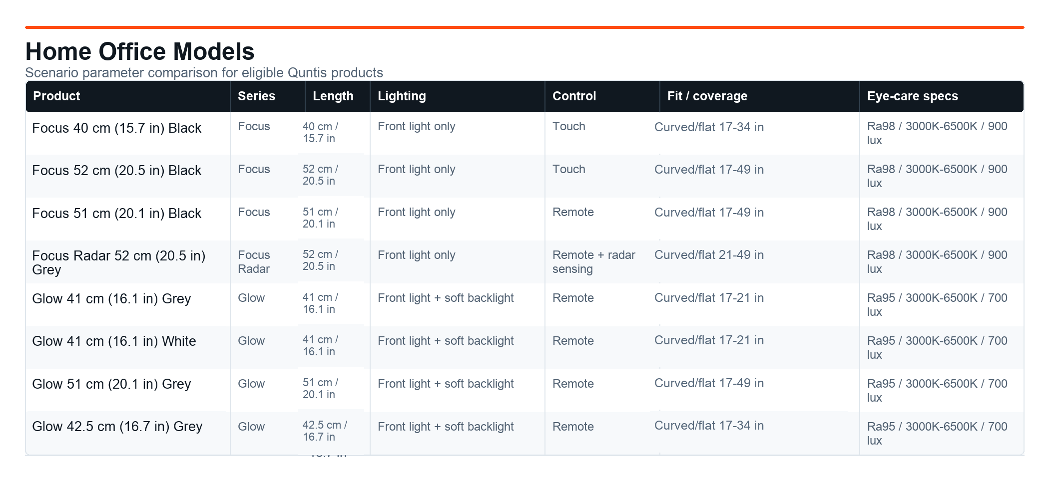
Task: Click Curved/flat 17-34 in for Glow 42.5 cm row
Action: pyautogui.click(x=709, y=426)
